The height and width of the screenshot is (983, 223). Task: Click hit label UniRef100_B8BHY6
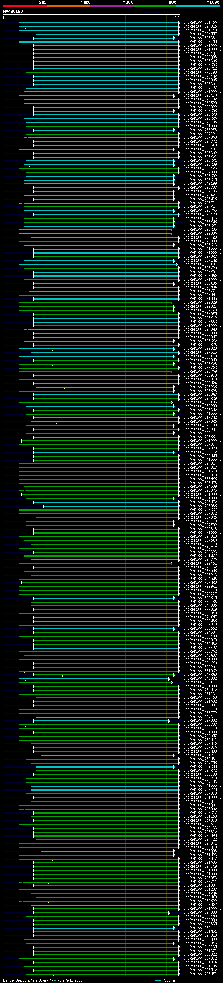click(x=200, y=478)
